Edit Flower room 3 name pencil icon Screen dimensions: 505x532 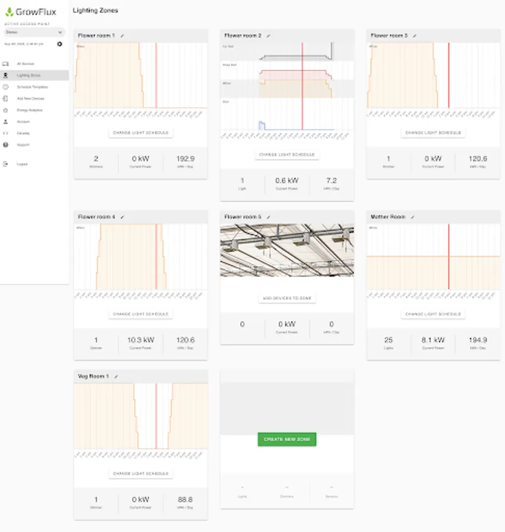(x=415, y=35)
